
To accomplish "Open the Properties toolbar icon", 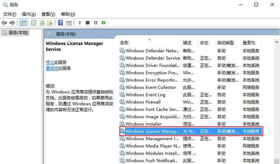I will [34, 23].
